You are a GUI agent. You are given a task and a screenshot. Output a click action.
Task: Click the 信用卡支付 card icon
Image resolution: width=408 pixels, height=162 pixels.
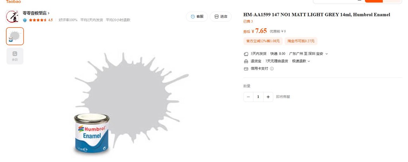click(246, 68)
